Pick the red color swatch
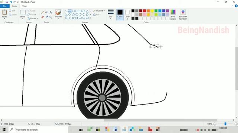 145,11
